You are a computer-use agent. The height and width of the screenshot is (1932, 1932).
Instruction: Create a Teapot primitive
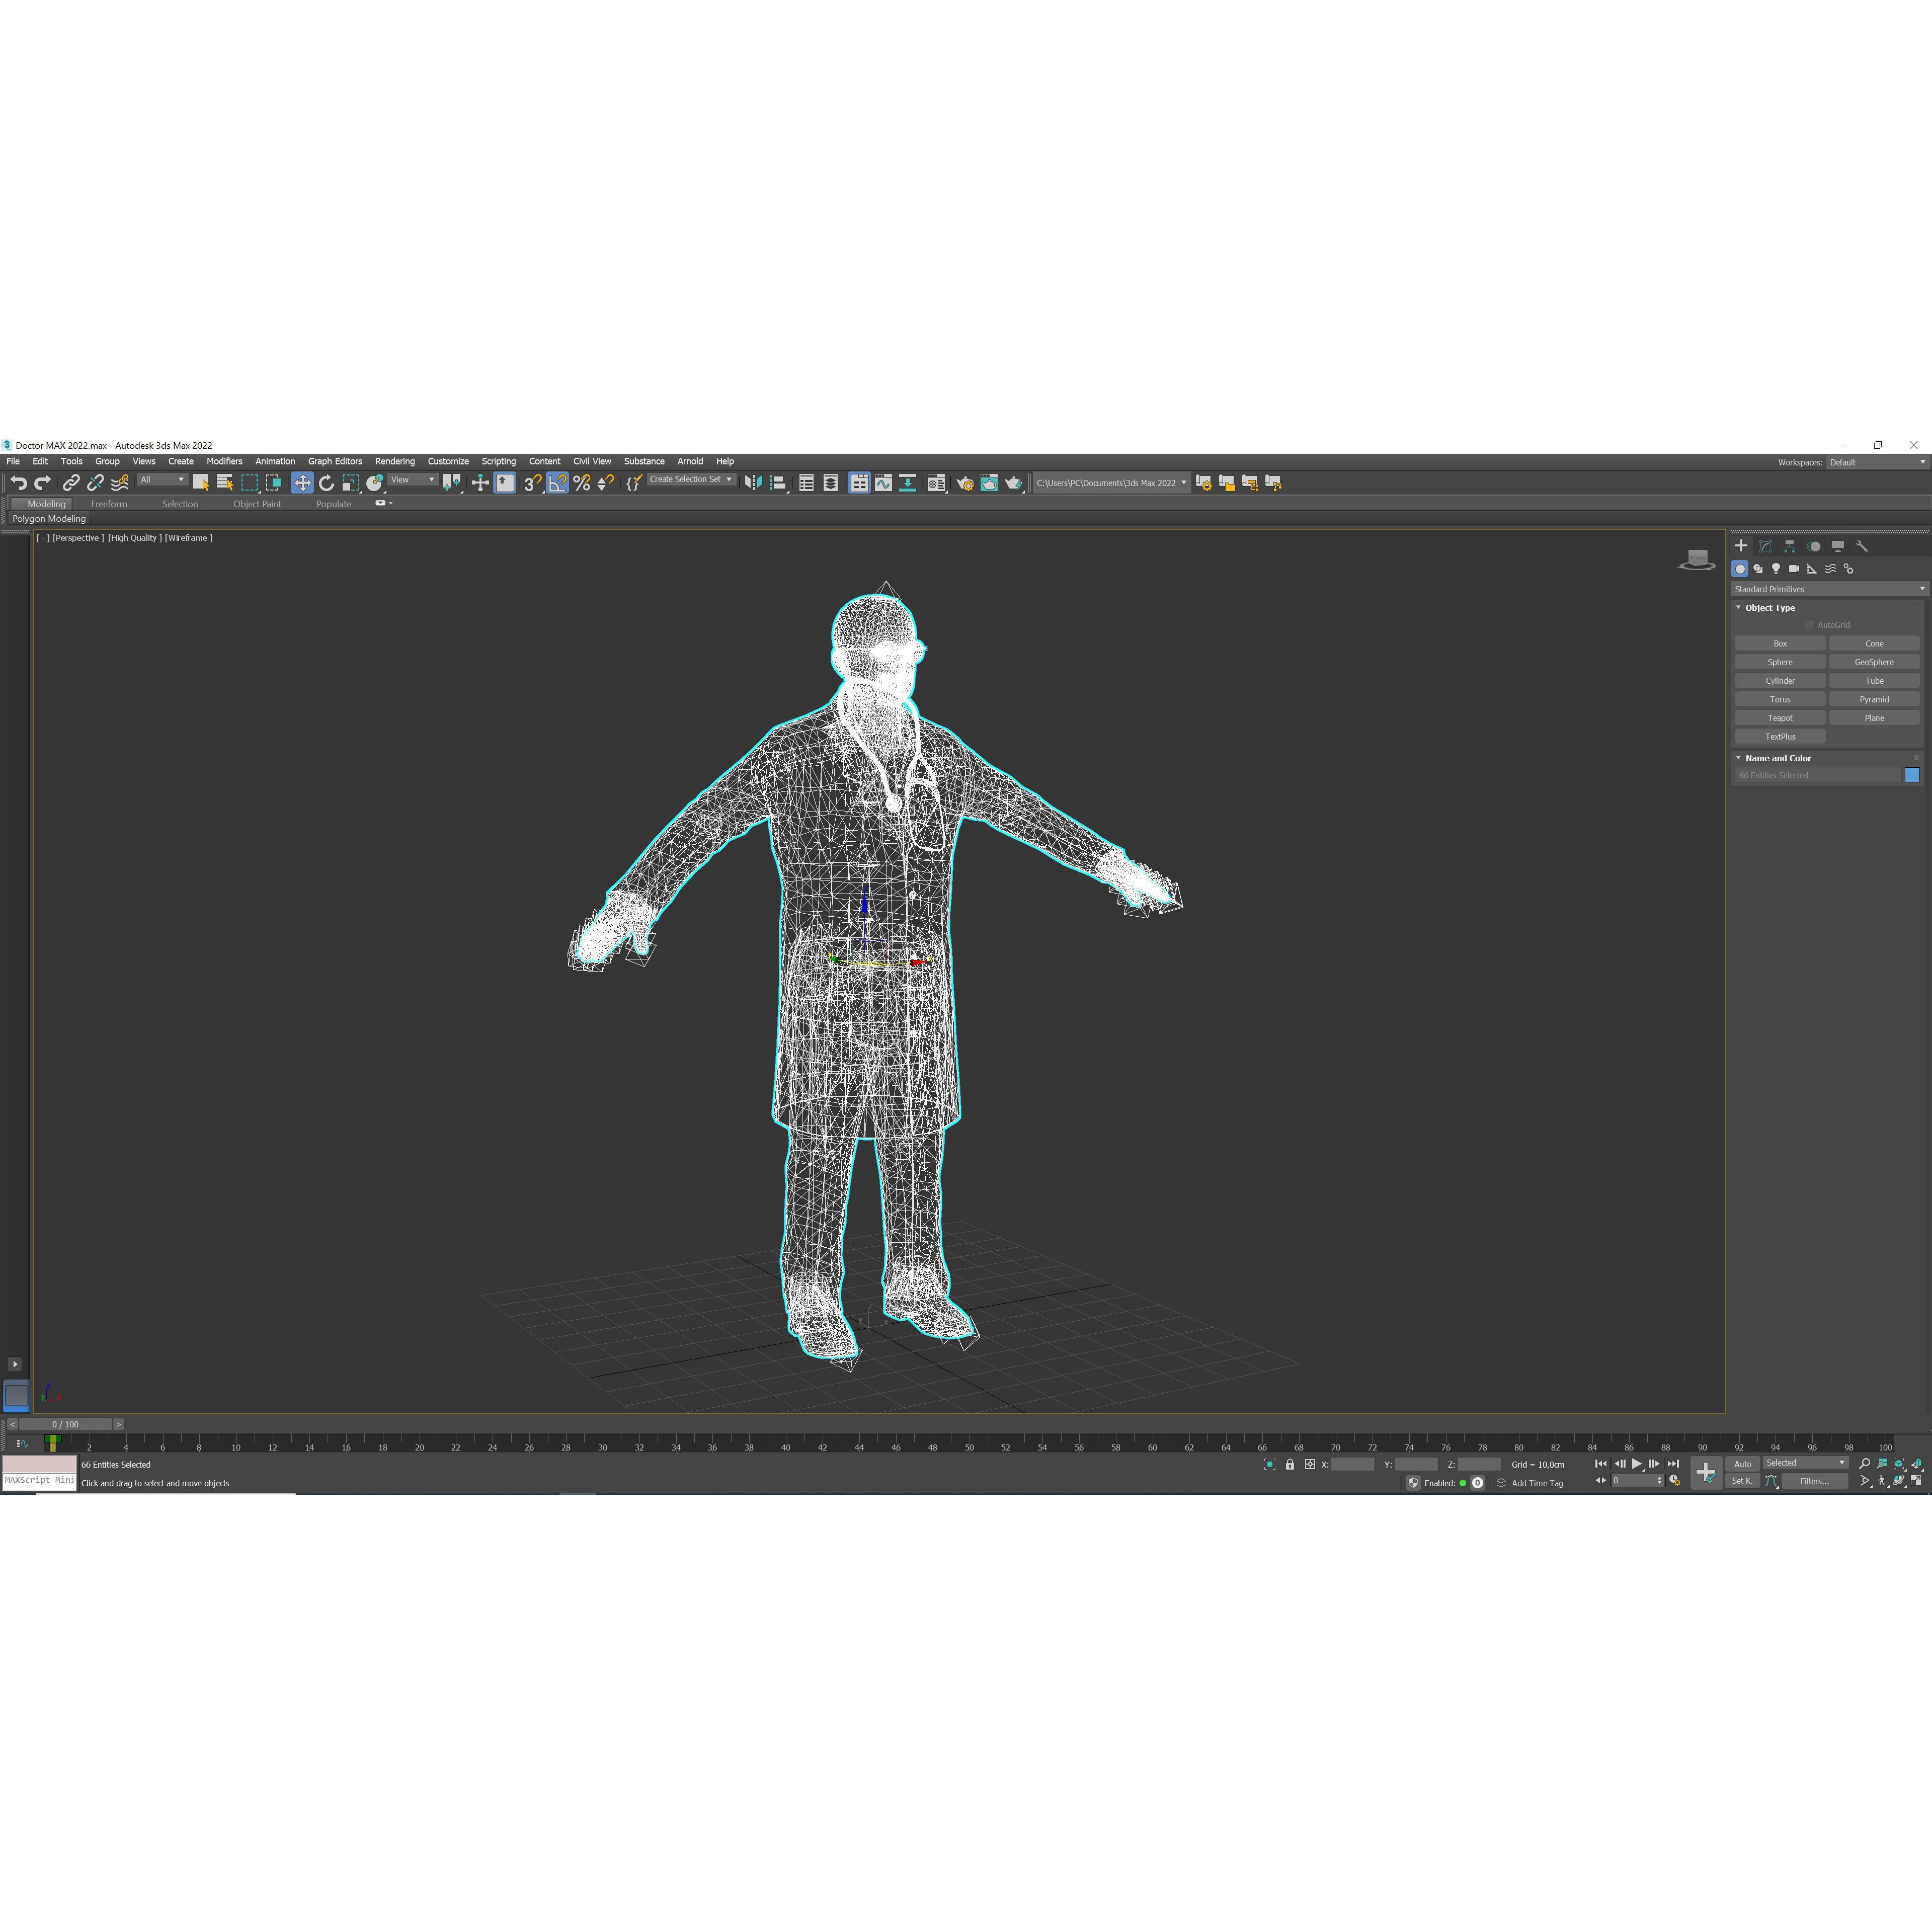[1780, 717]
